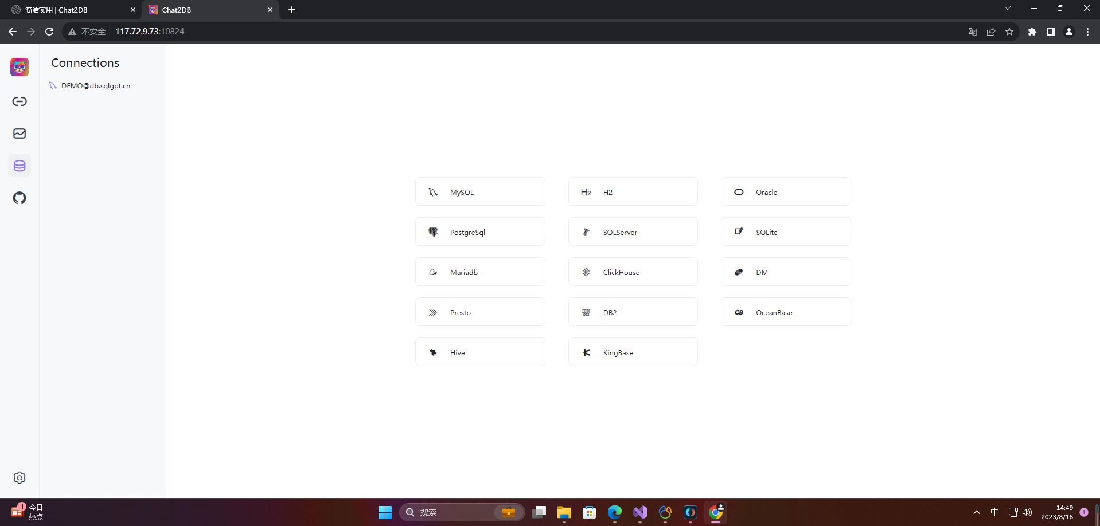Screen dimensions: 1100x526
Task: Switch the 中 input method indicator
Action: pyautogui.click(x=995, y=512)
